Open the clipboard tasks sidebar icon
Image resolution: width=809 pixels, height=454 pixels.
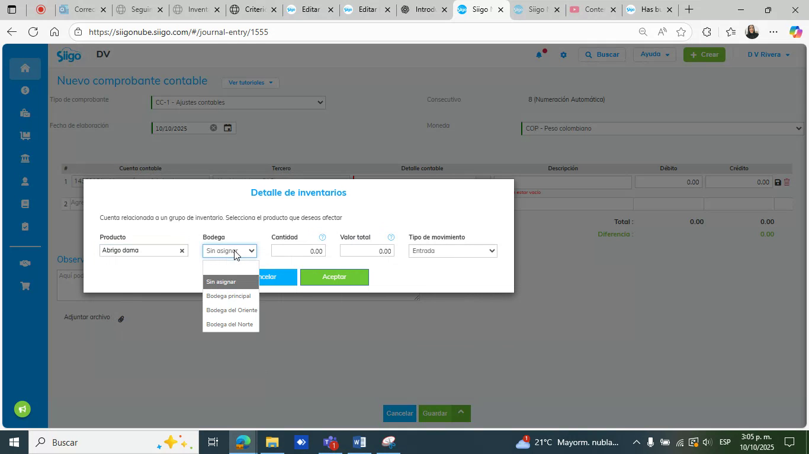(x=25, y=226)
